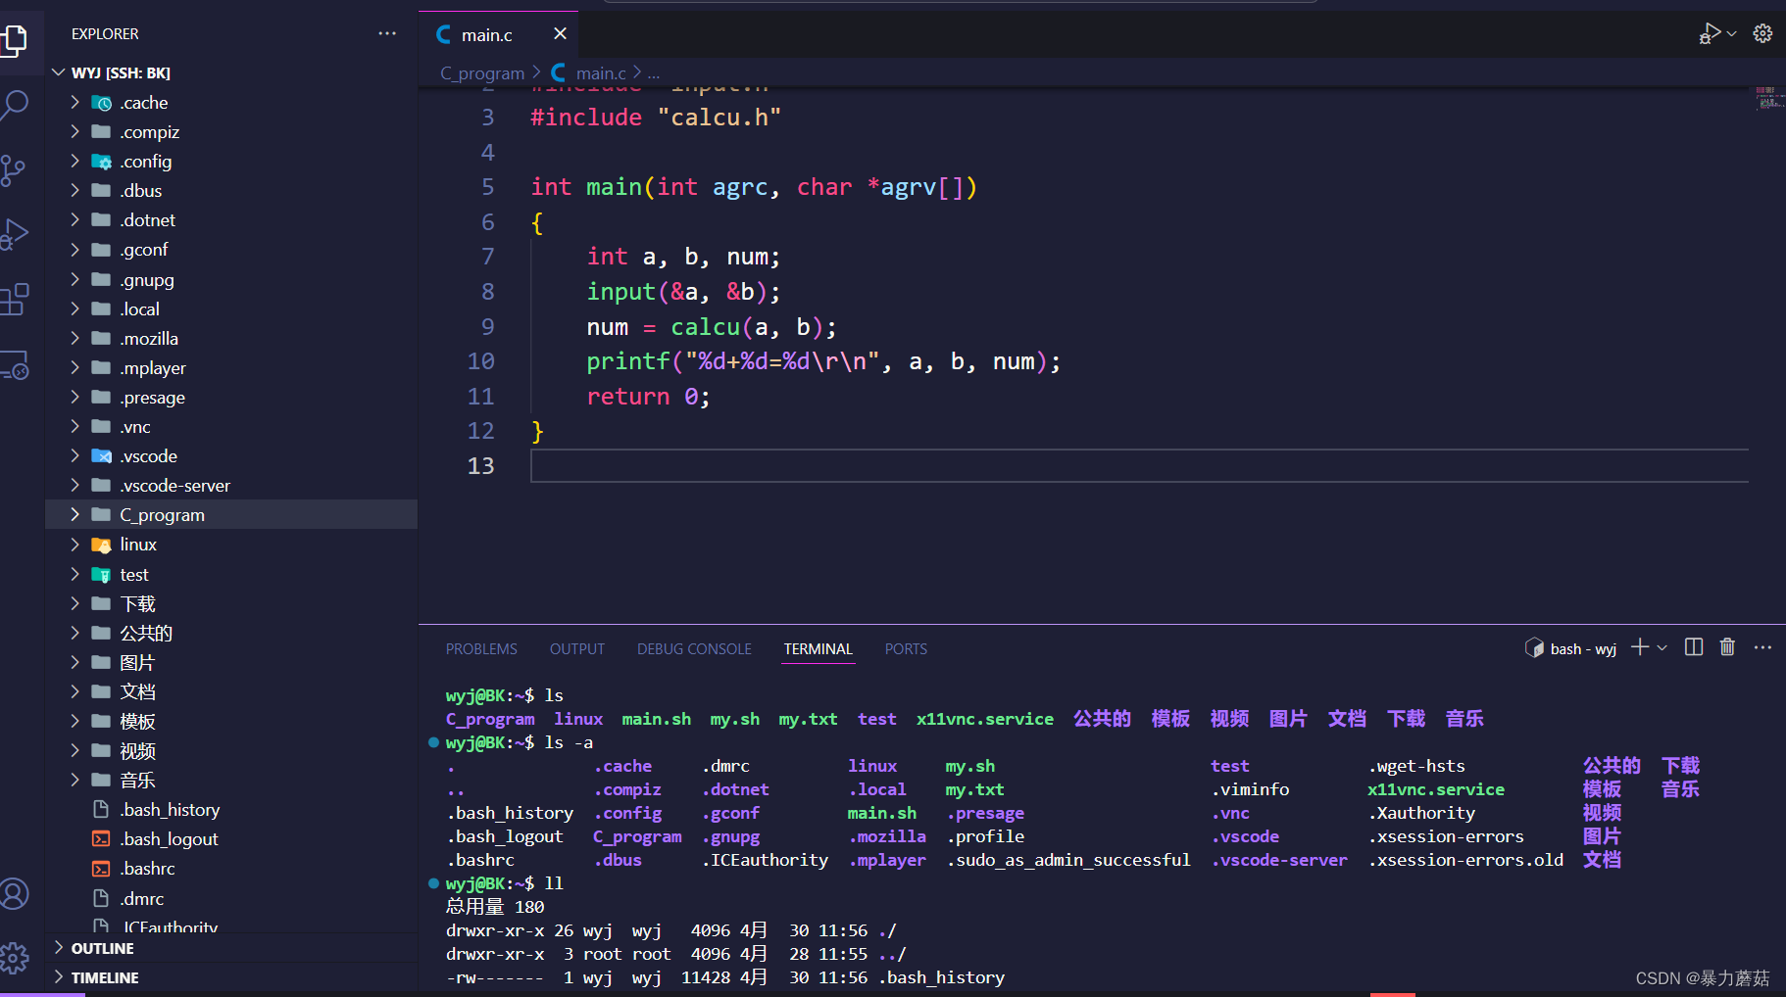Select the .gconf folder row

(x=232, y=249)
